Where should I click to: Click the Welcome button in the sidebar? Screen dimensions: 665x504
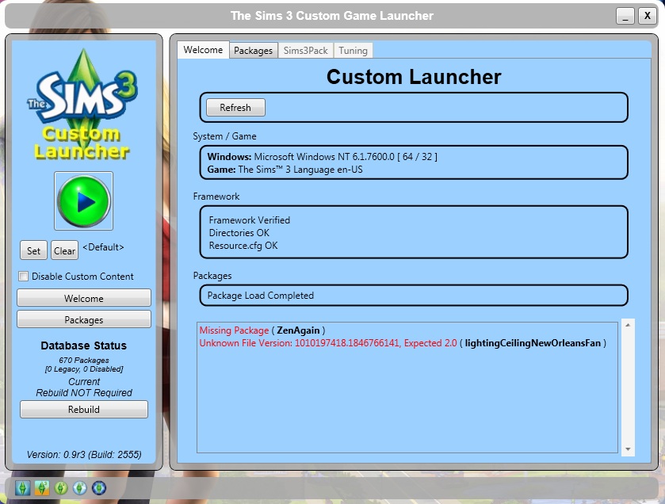[x=84, y=298]
